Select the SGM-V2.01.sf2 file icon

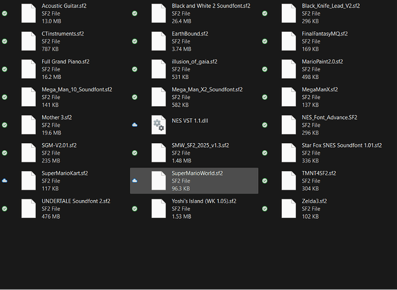pyautogui.click(x=28, y=153)
